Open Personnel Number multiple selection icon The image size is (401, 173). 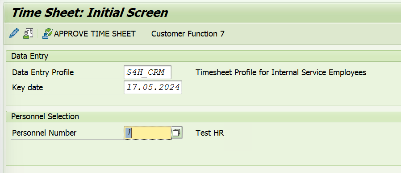(177, 133)
